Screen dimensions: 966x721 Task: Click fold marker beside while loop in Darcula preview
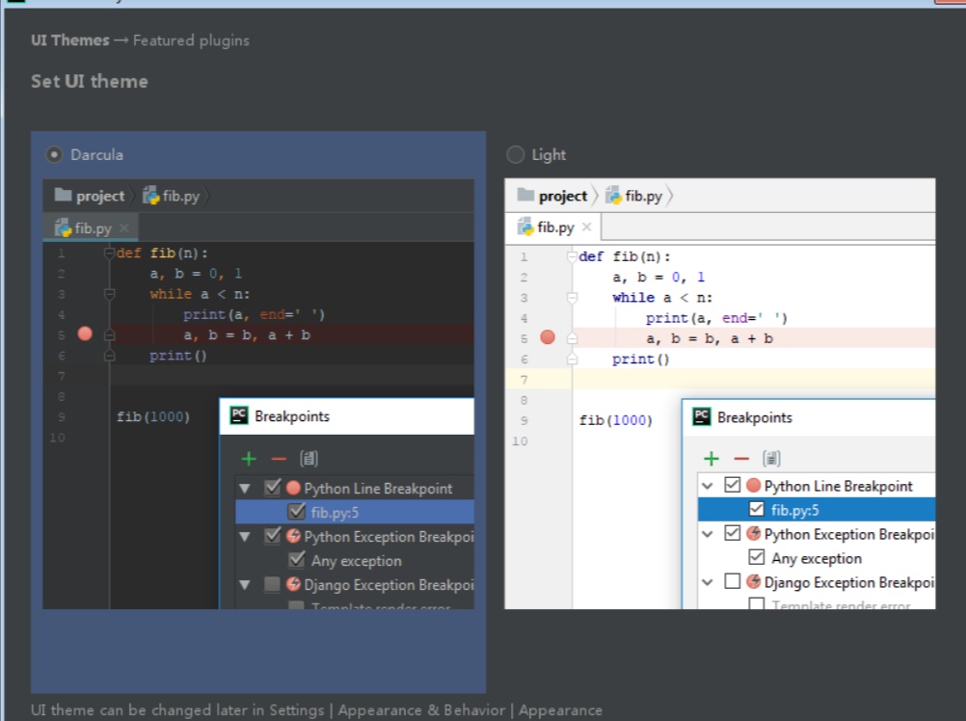point(110,294)
